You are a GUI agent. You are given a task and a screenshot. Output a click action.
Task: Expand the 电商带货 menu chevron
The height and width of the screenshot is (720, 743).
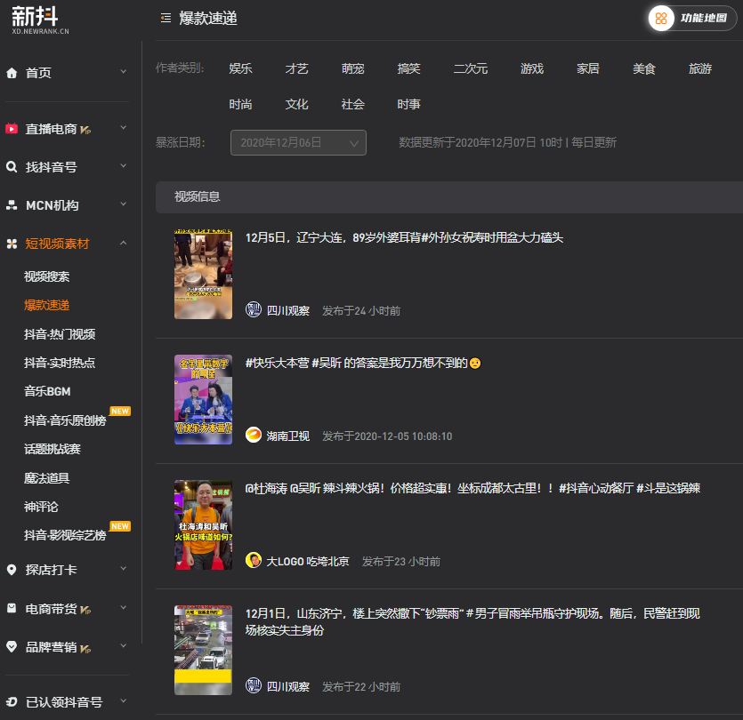point(123,607)
